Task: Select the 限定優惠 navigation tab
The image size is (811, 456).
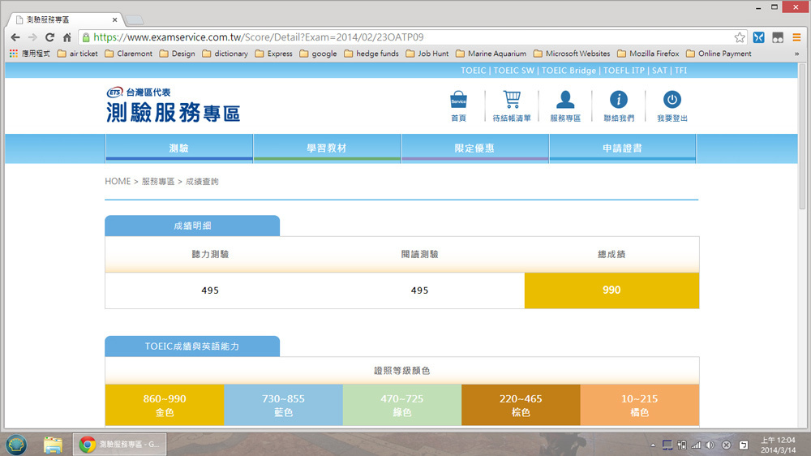Action: (x=474, y=148)
